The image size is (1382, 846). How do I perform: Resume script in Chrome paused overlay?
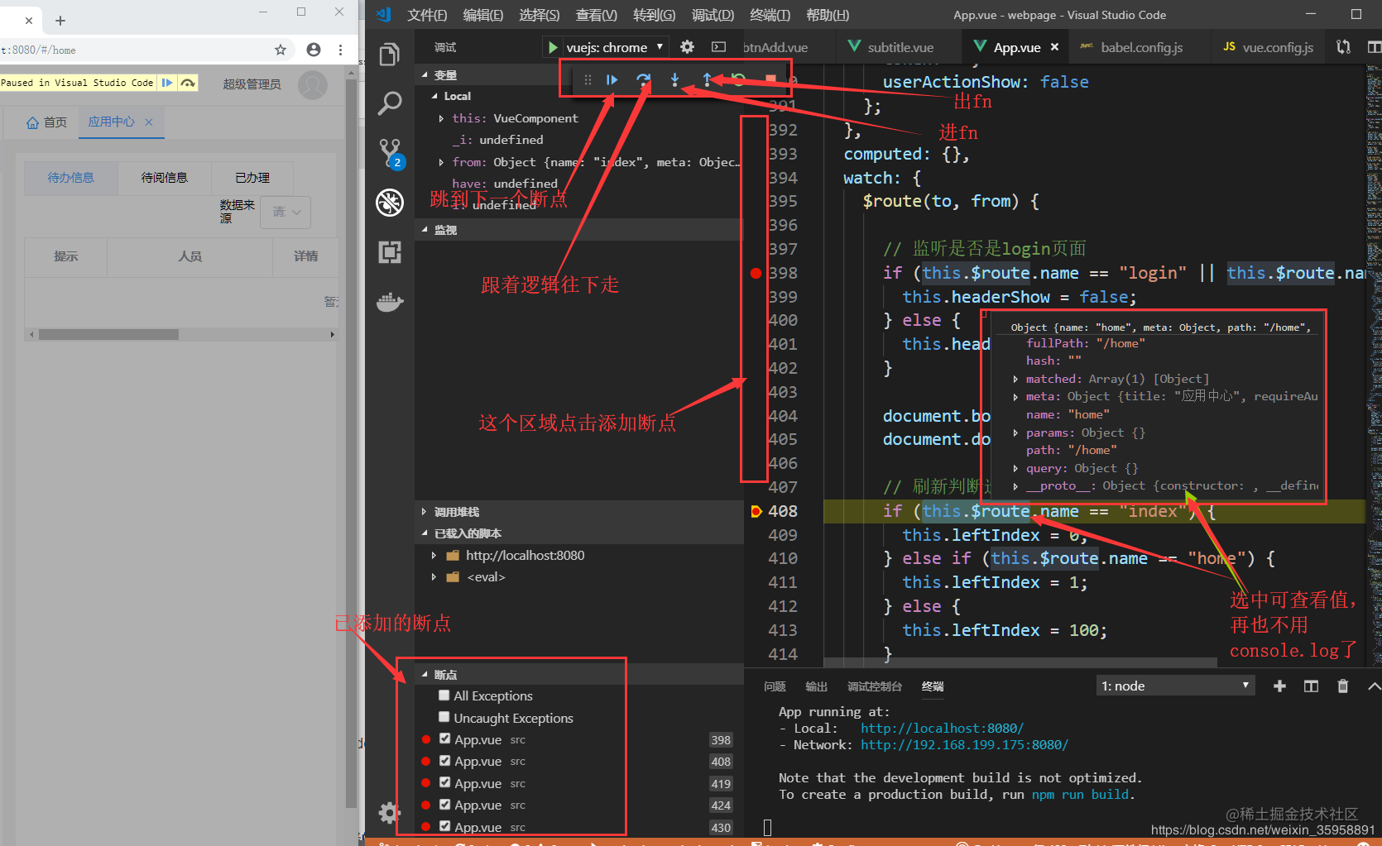coord(167,83)
